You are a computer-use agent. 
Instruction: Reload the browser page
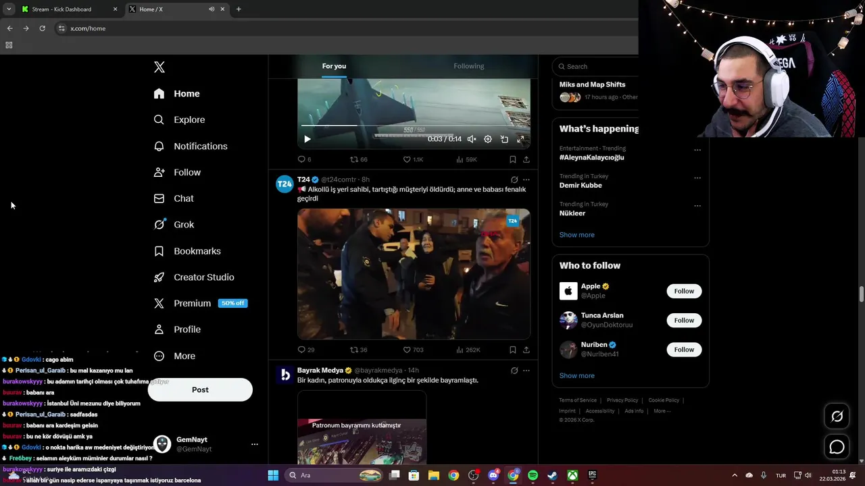pyautogui.click(x=42, y=28)
